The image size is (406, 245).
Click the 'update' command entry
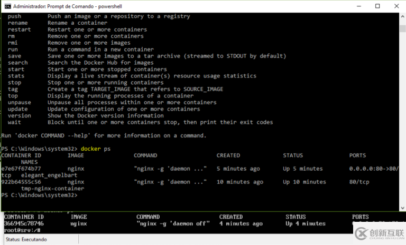pyautogui.click(x=17, y=109)
